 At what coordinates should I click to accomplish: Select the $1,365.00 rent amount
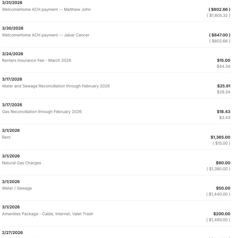(x=220, y=137)
